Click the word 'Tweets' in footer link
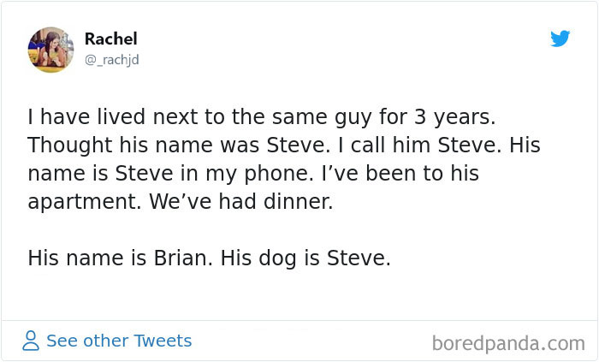 point(163,341)
